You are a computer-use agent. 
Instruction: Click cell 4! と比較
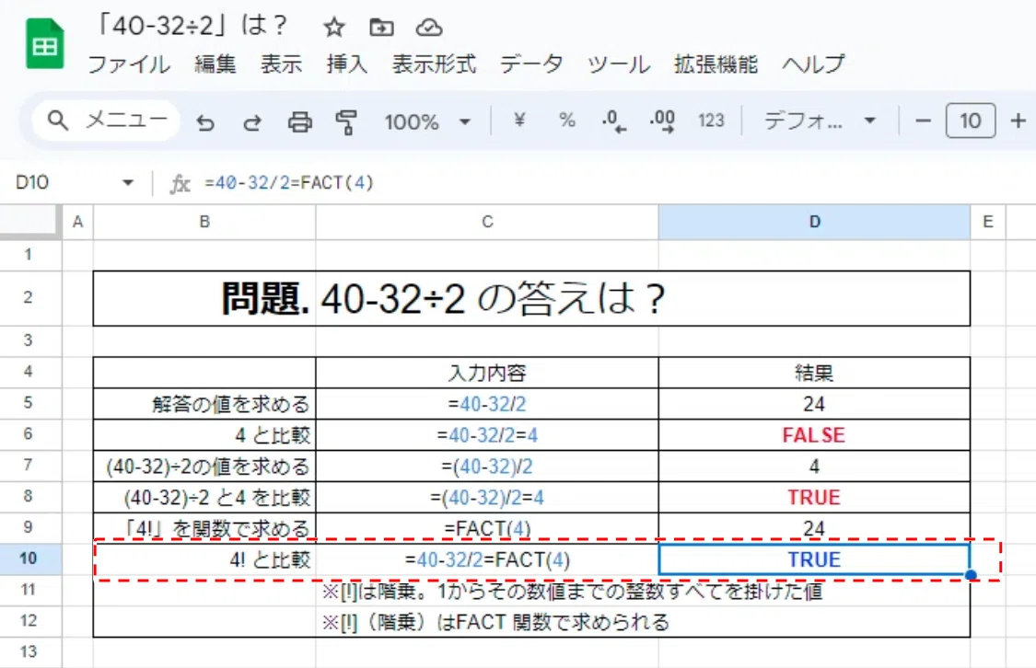pos(204,559)
